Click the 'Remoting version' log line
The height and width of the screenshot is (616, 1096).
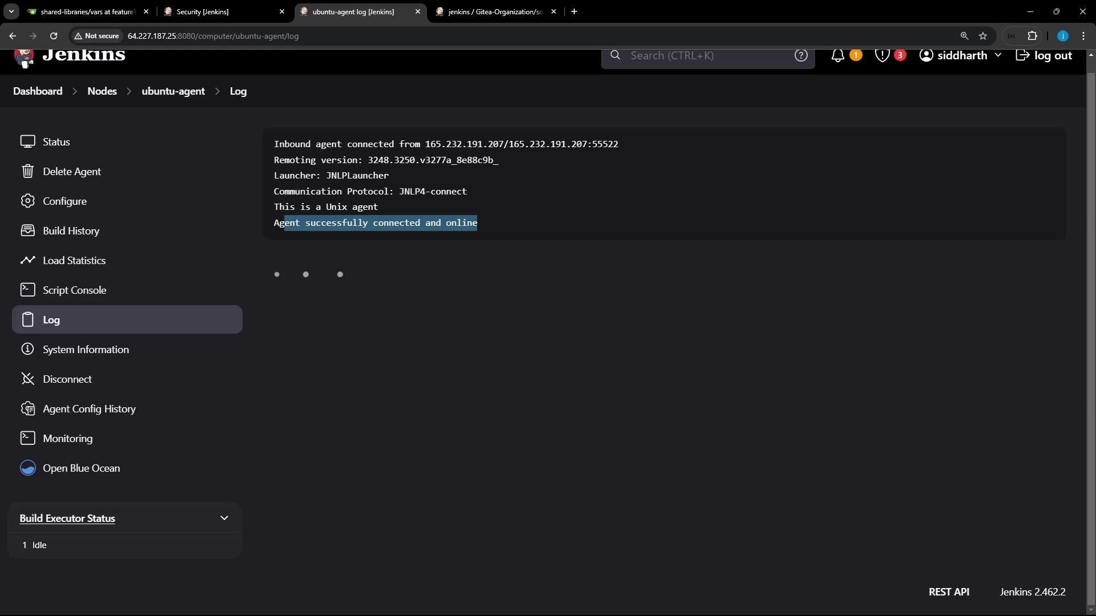pos(386,160)
